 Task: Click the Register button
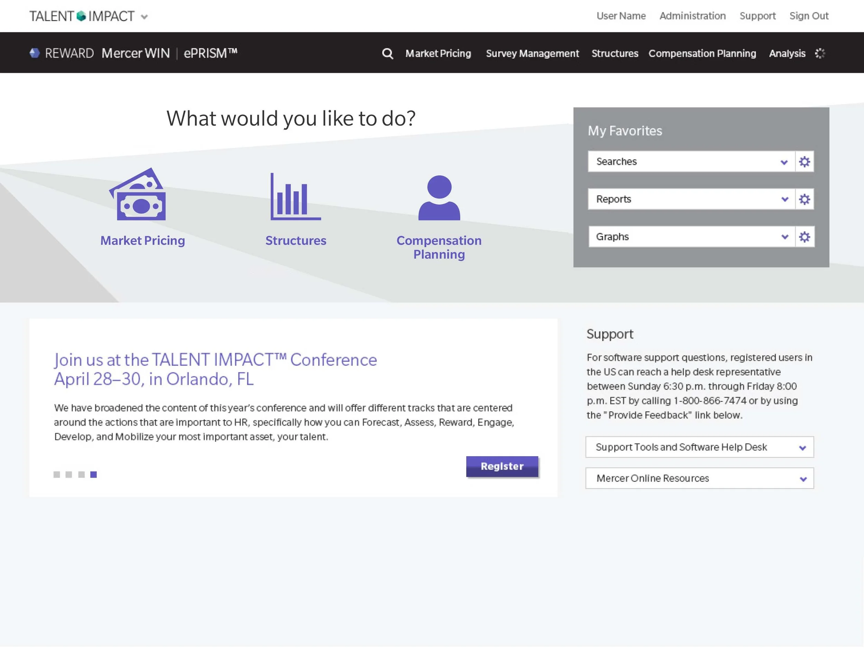502,467
